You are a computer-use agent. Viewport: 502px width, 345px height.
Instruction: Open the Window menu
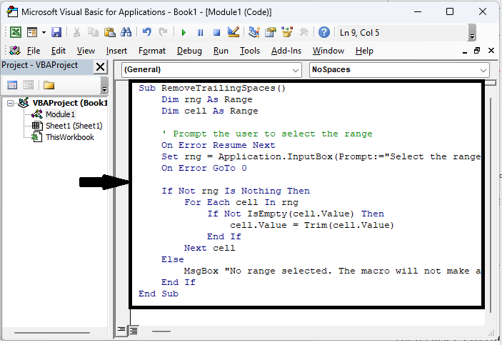point(328,51)
